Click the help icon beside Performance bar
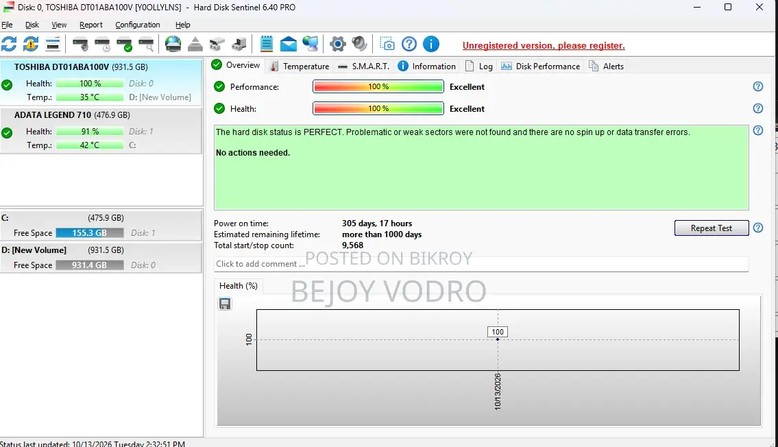This screenshot has width=778, height=447. coord(758,87)
